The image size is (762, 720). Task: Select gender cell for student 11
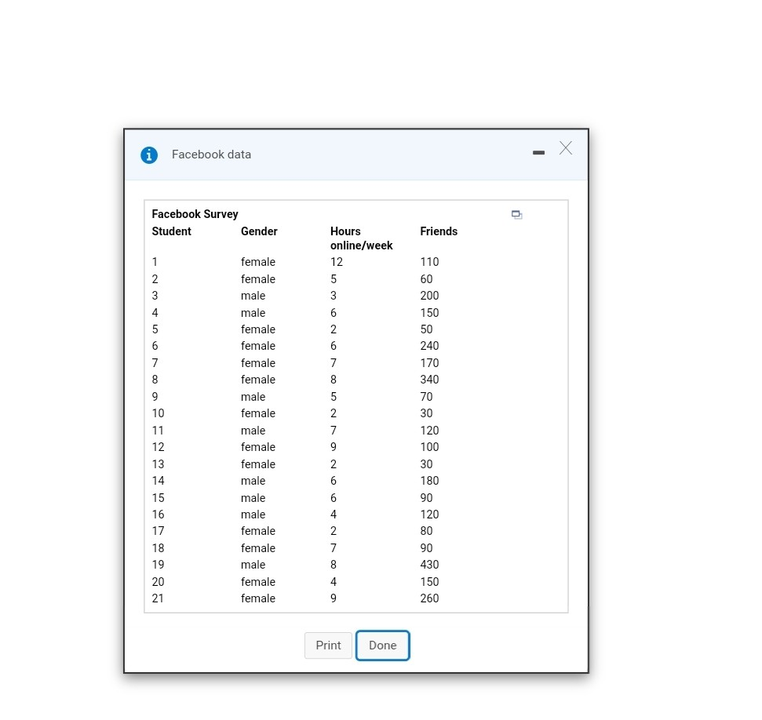(x=253, y=431)
